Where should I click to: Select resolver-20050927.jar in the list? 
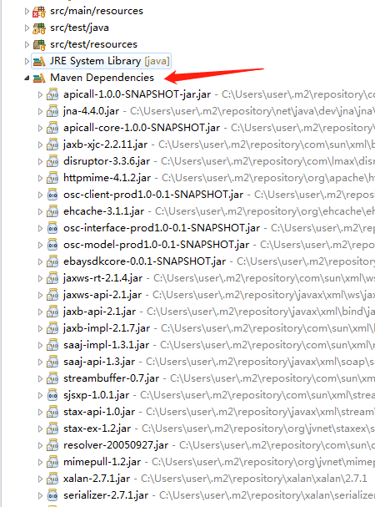116,445
